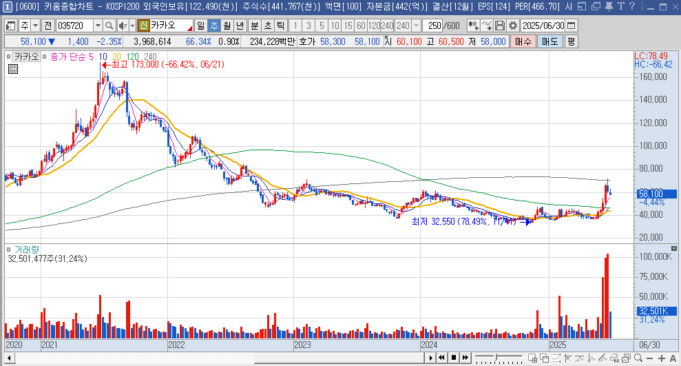Click the stacked chart pictures icon
681x366 pixels.
(x=627, y=358)
